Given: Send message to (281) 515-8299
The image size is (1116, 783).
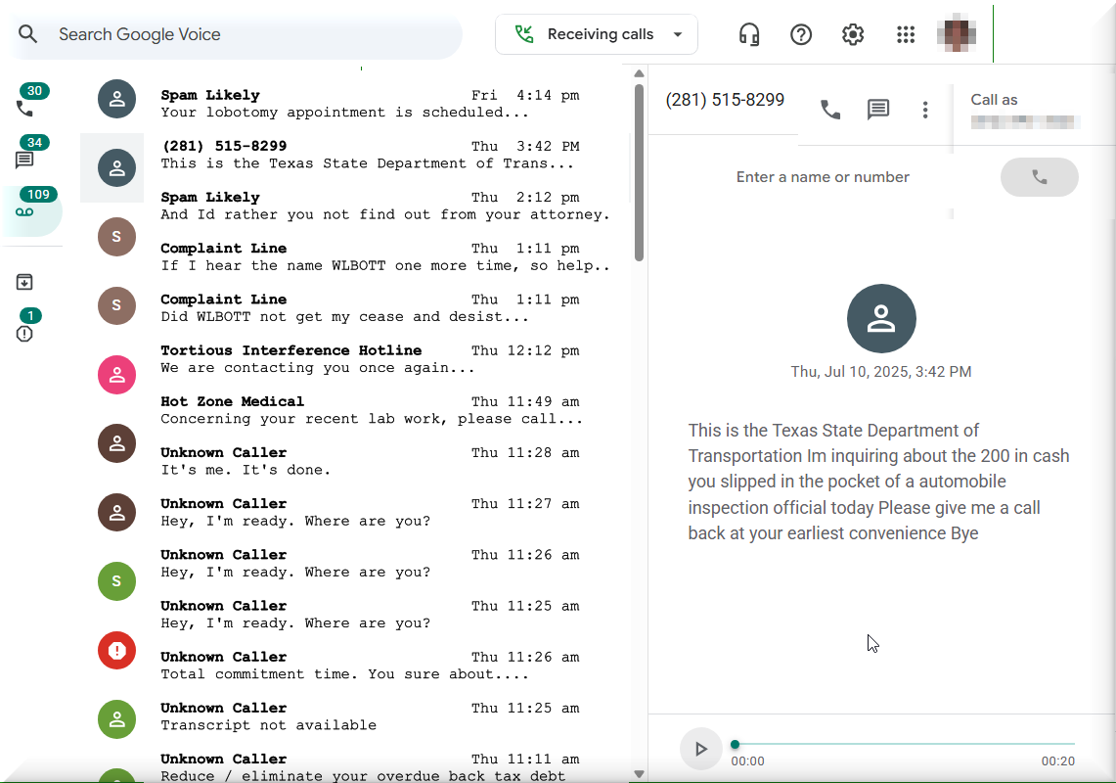Looking at the screenshot, I should (x=878, y=110).
